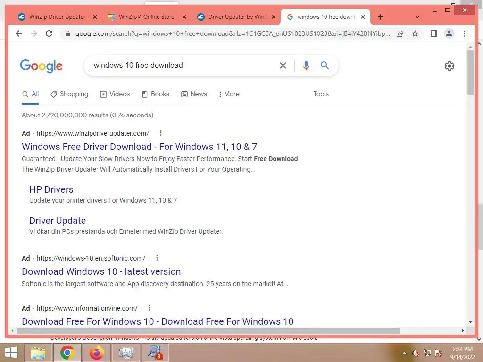Open options for the winzipdriverupdater ad

(x=160, y=133)
